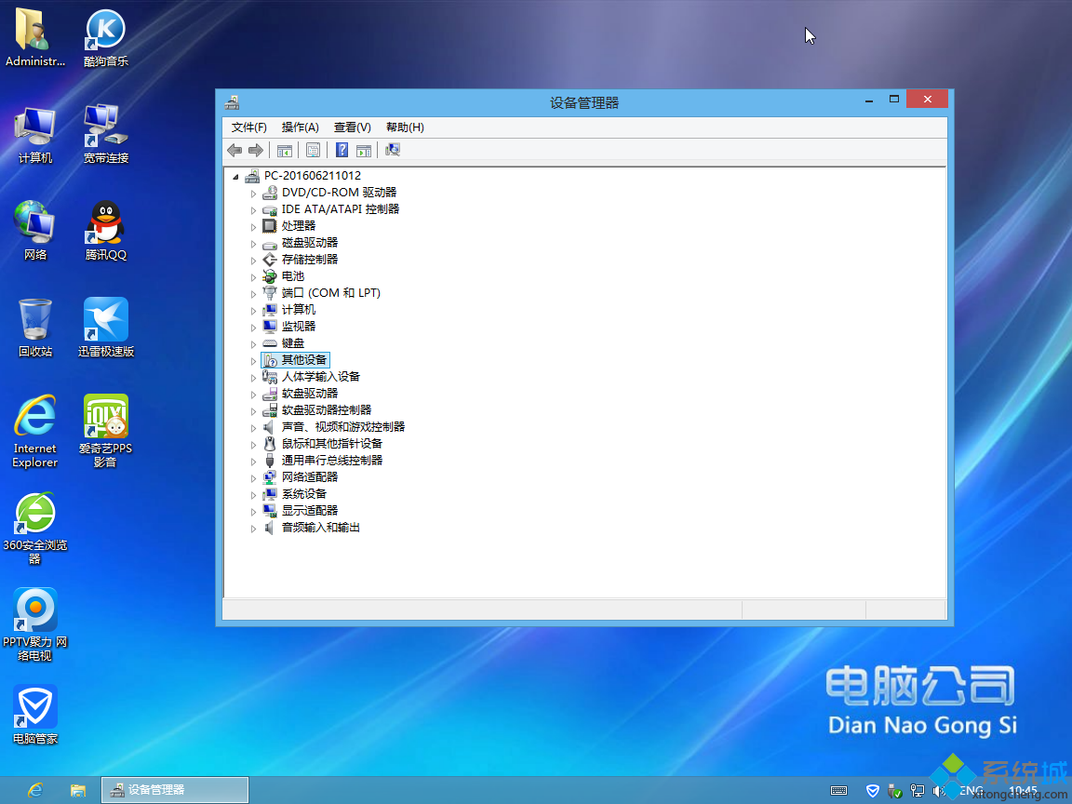Open device properties via the toolbar icon
The image size is (1072, 804).
[312, 149]
